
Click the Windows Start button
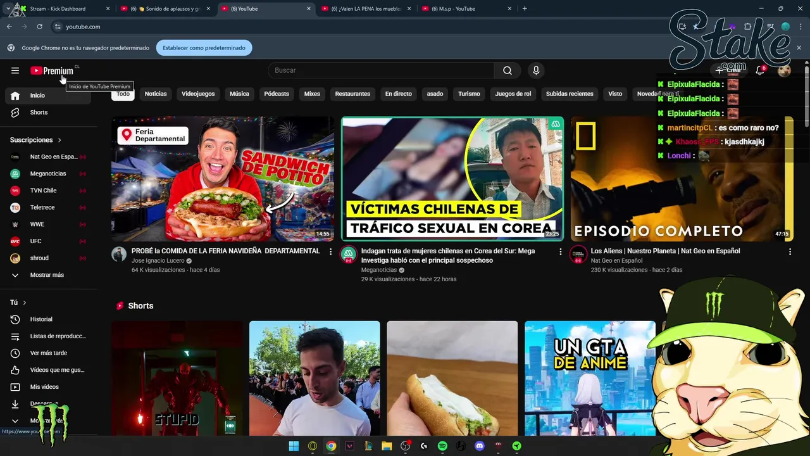(294, 446)
